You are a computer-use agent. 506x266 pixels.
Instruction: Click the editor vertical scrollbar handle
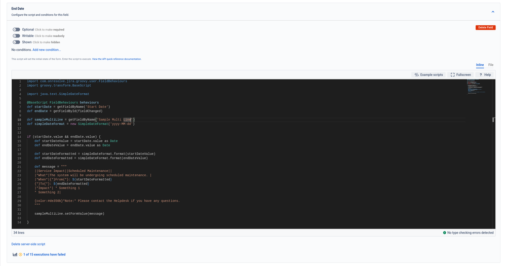[x=493, y=120]
